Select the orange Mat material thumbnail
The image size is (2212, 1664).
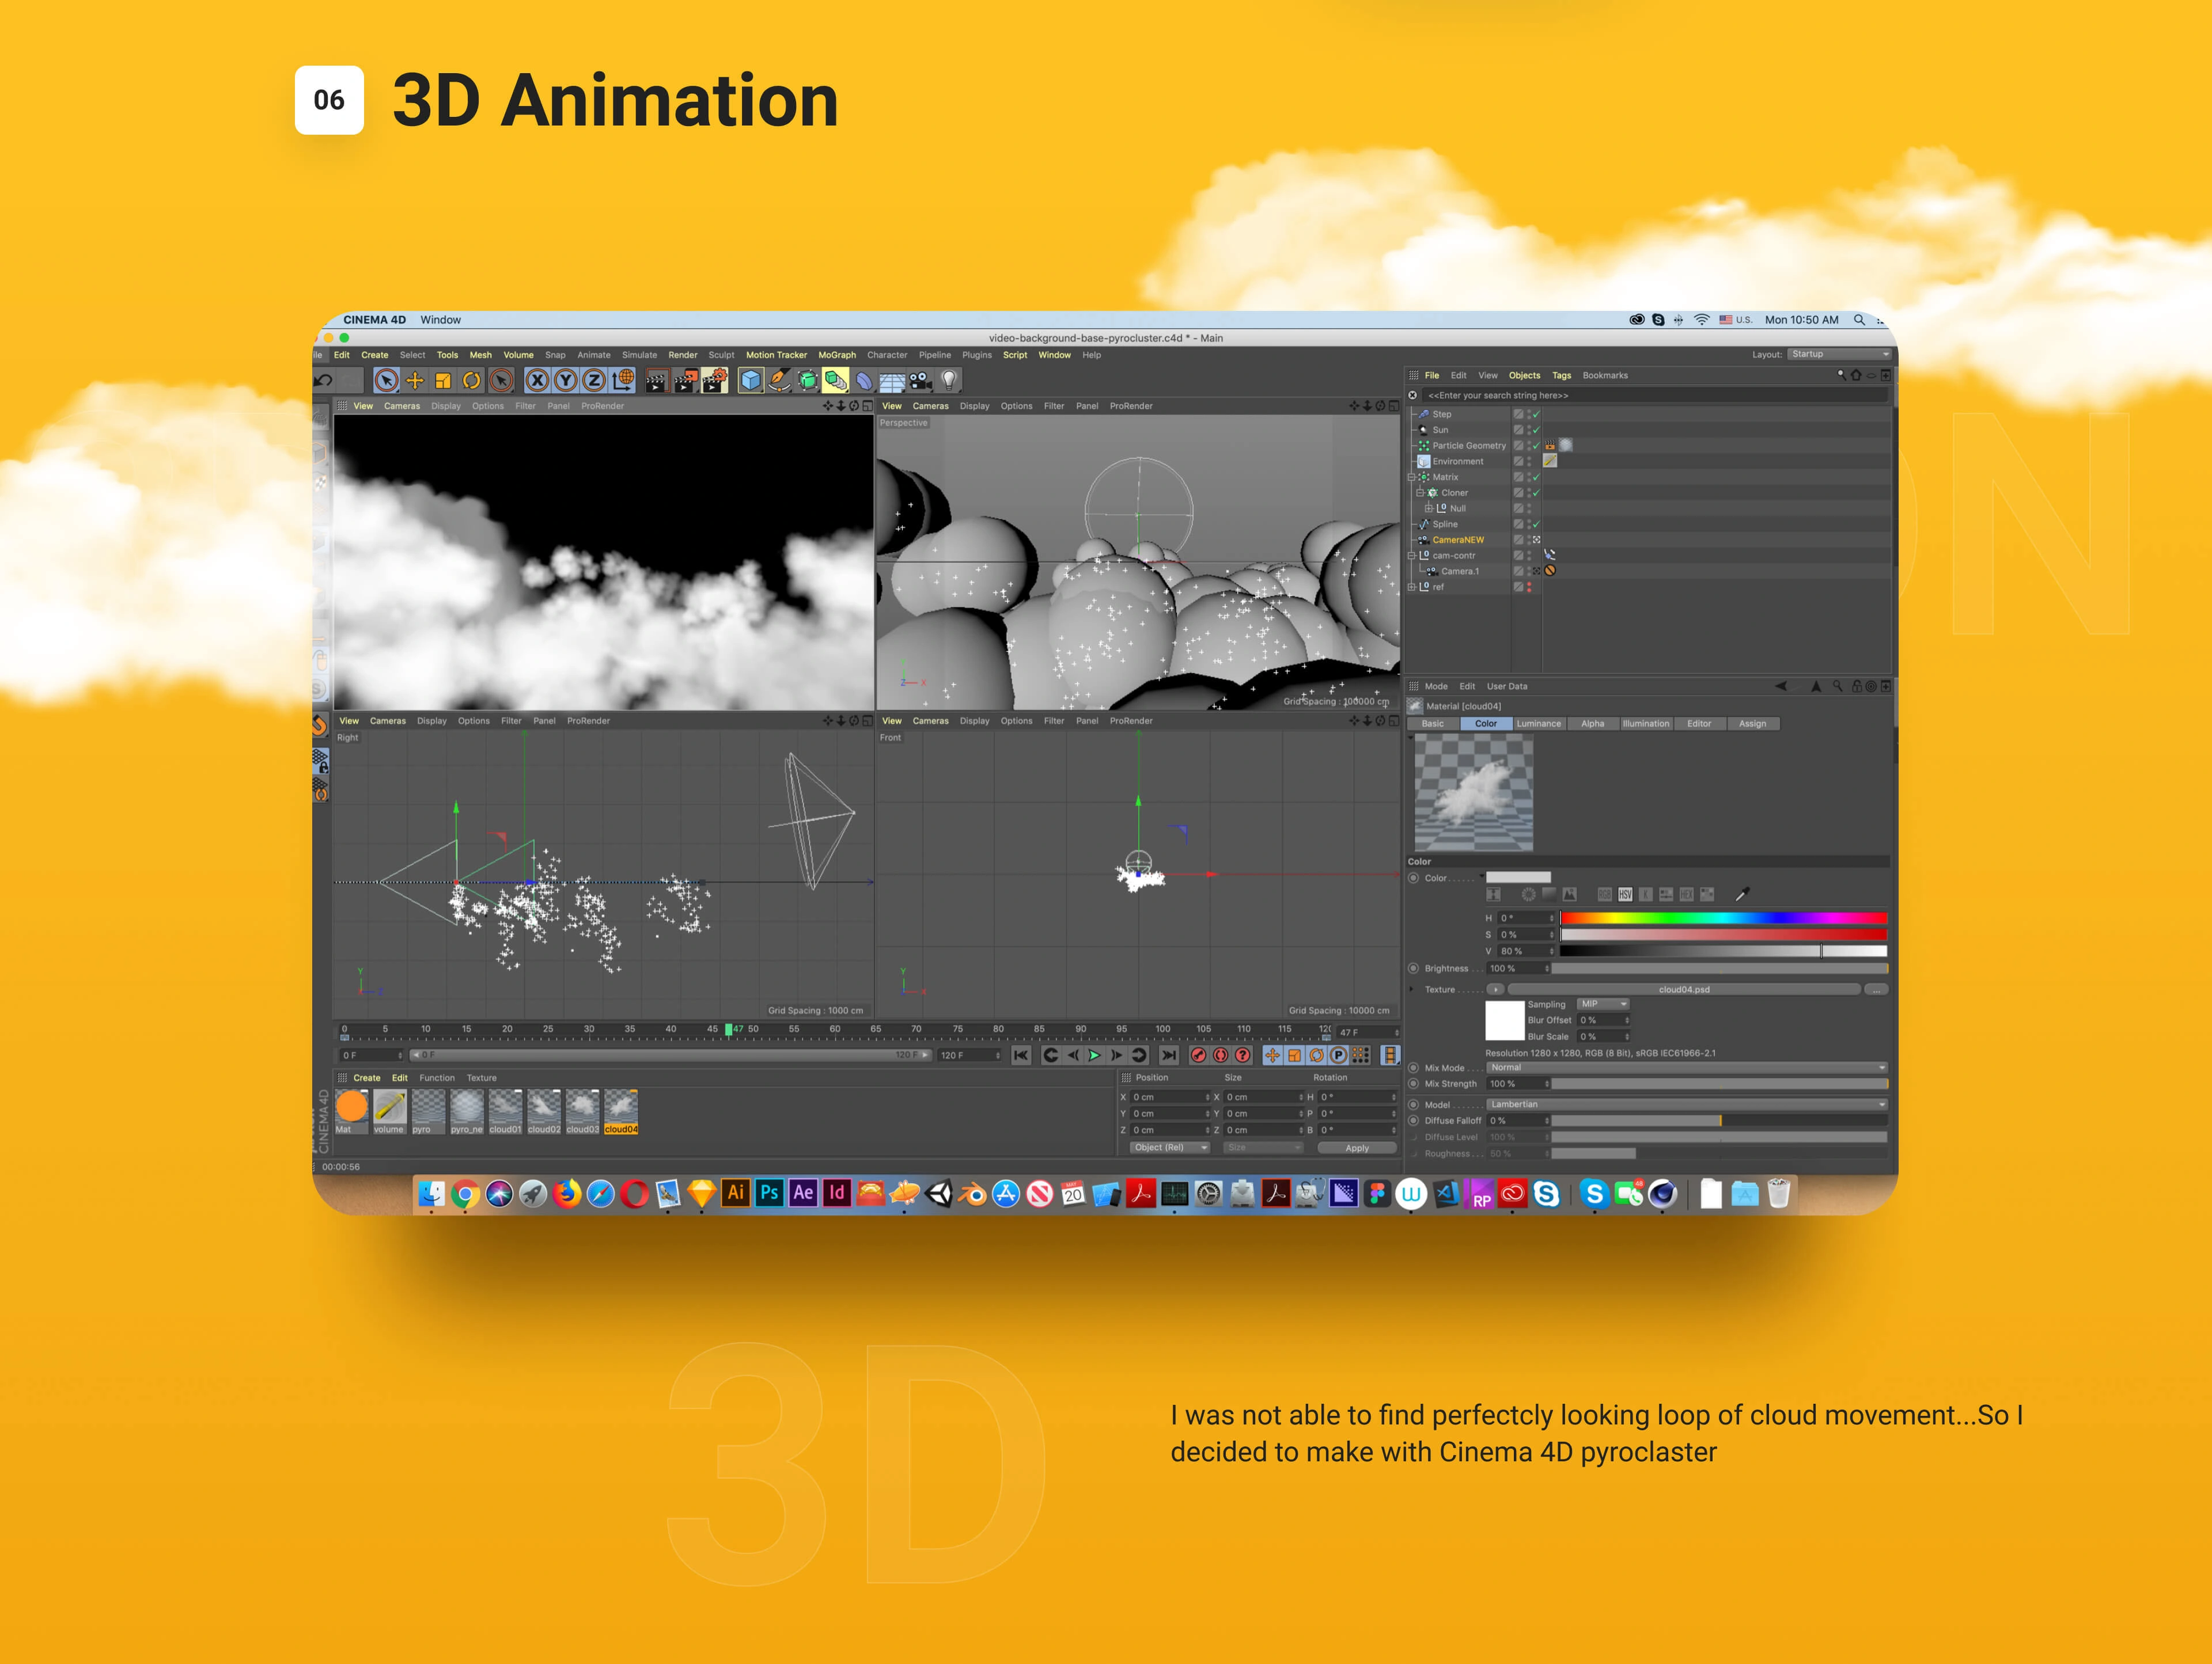tap(351, 1111)
